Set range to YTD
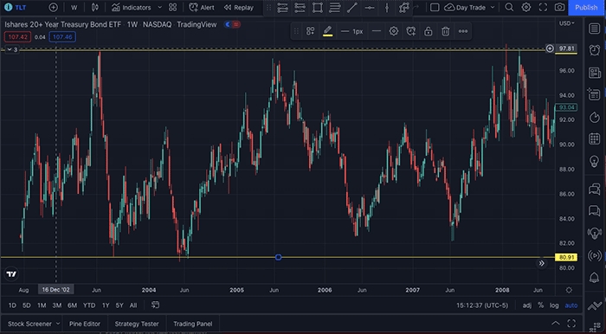The height and width of the screenshot is (334, 606). (x=89, y=305)
